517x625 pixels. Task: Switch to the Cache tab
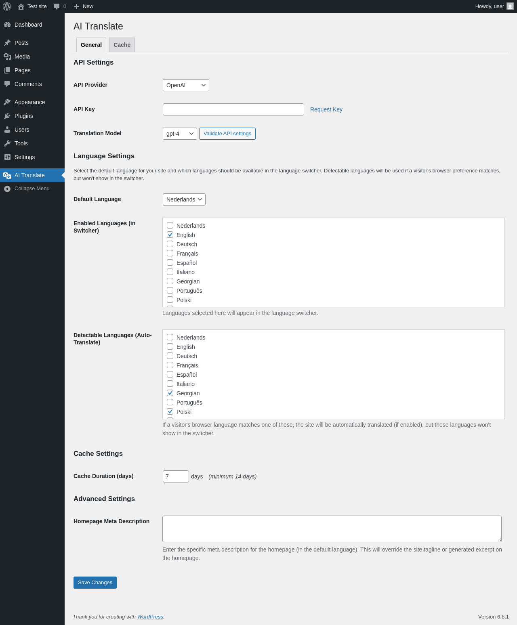click(122, 45)
